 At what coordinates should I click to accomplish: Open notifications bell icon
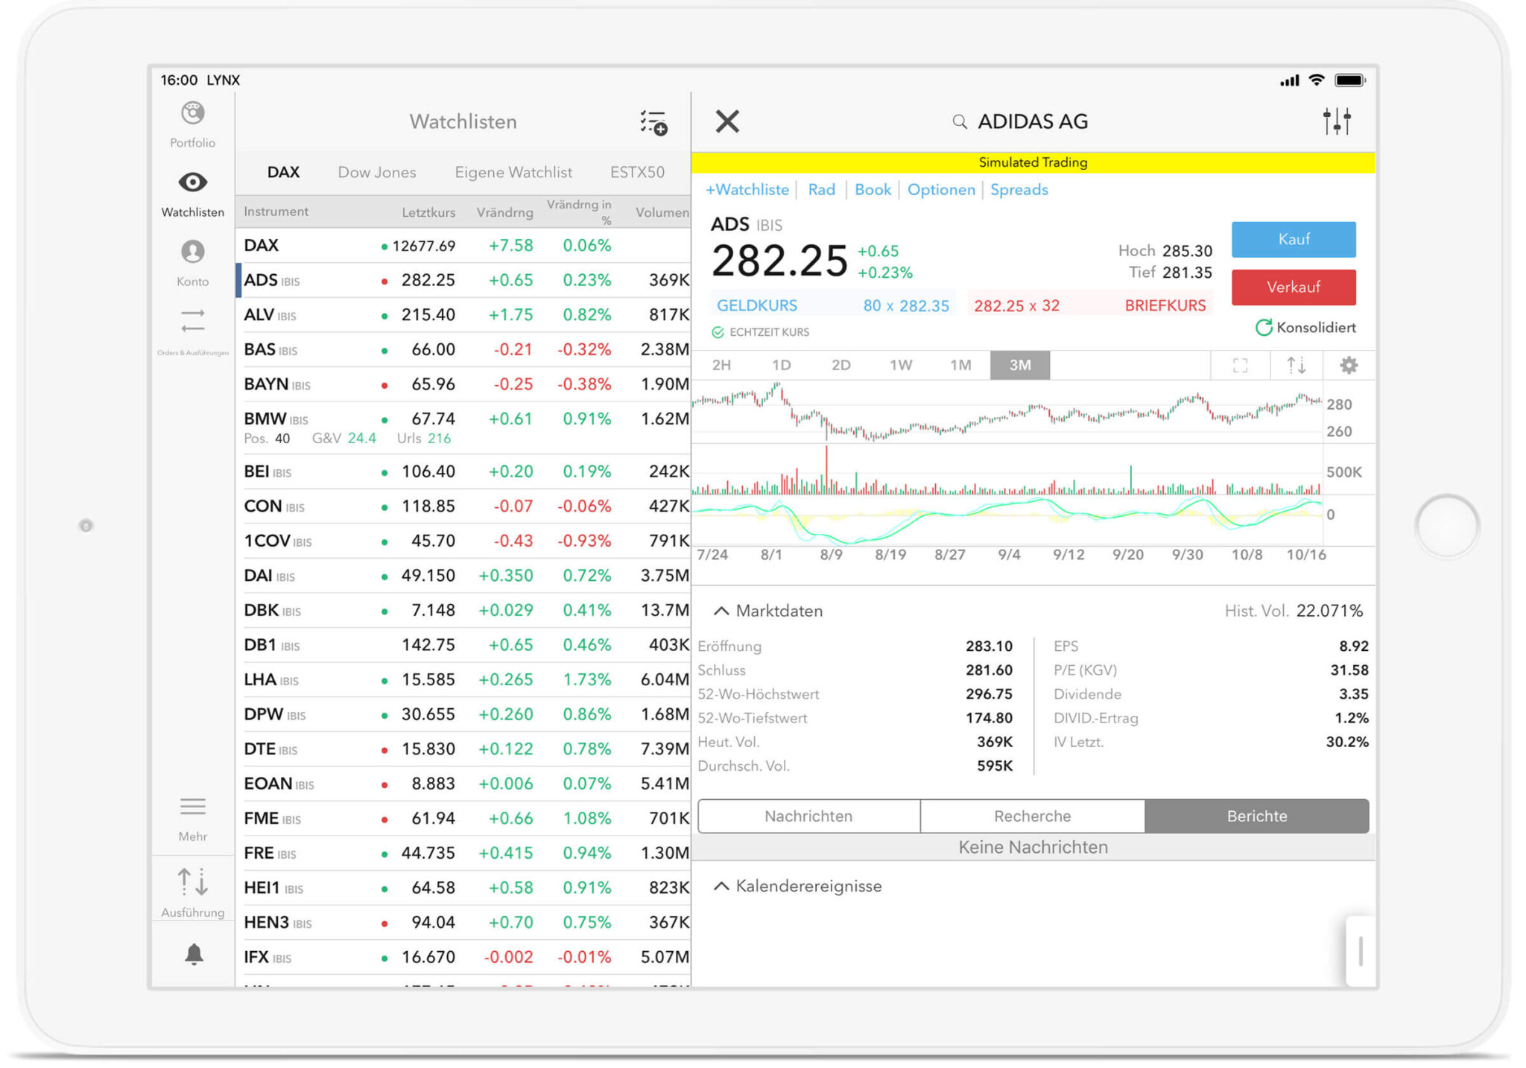194,954
